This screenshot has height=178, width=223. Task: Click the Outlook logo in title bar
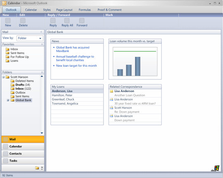coord(4,3)
